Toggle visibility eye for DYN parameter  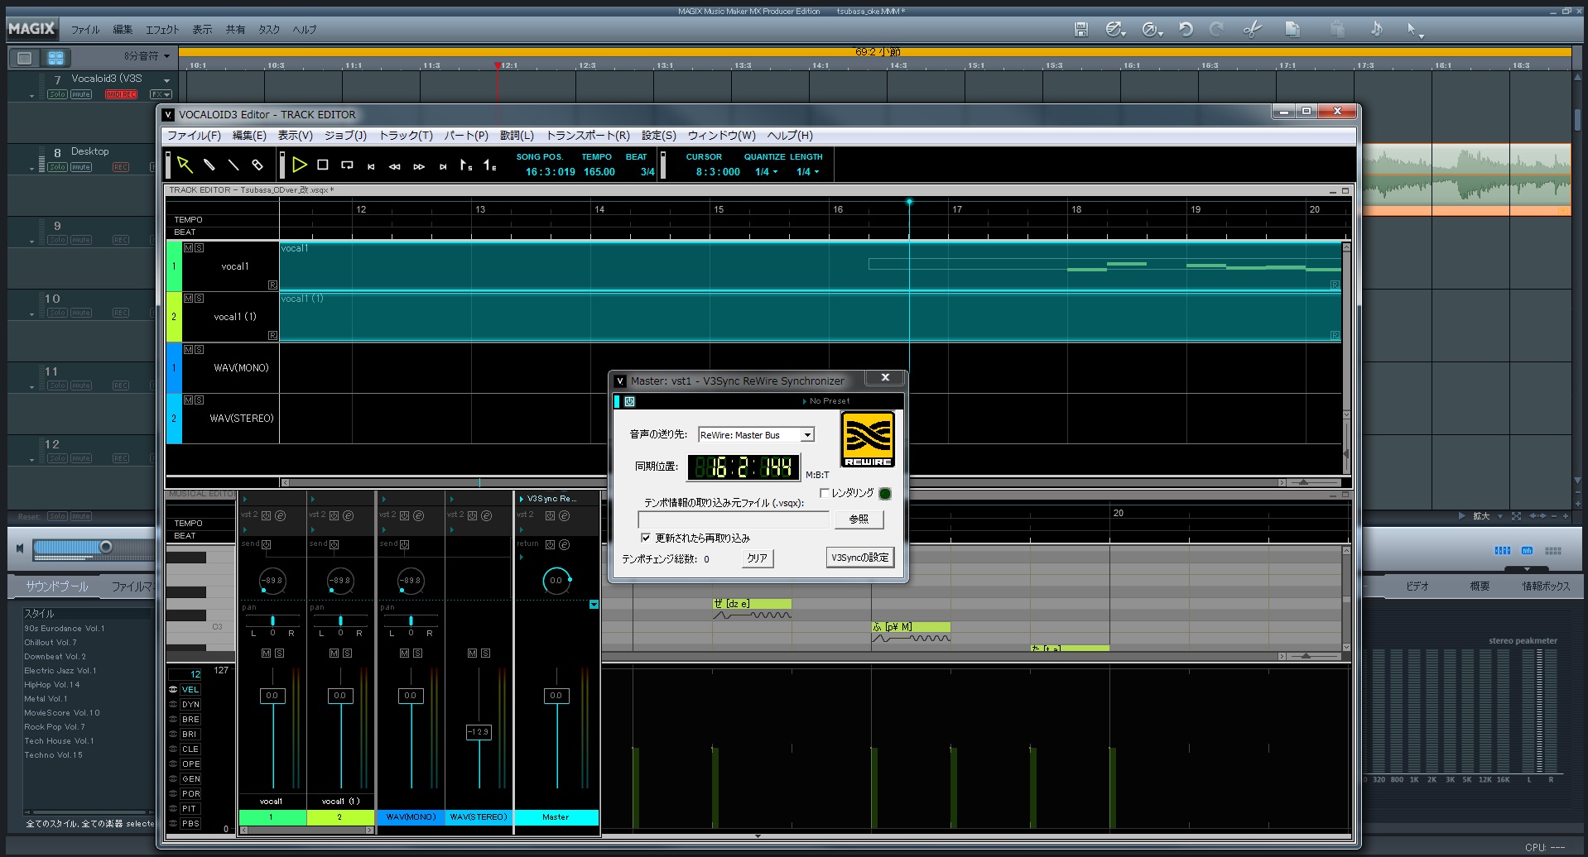click(x=173, y=705)
